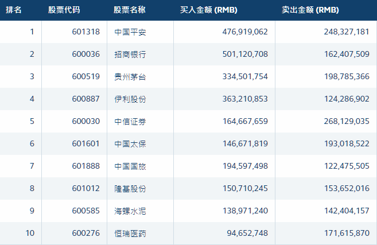Image resolution: width=377 pixels, height=245 pixels.
Task: Click sell amount 198,785,366
Action: pyautogui.click(x=347, y=76)
